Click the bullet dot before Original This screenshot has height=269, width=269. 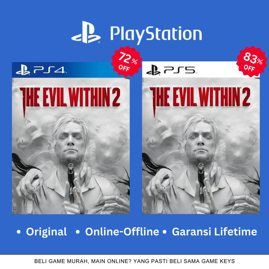point(19,232)
